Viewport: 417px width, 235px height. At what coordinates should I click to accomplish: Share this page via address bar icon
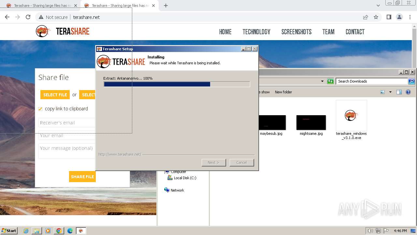pos(366,17)
